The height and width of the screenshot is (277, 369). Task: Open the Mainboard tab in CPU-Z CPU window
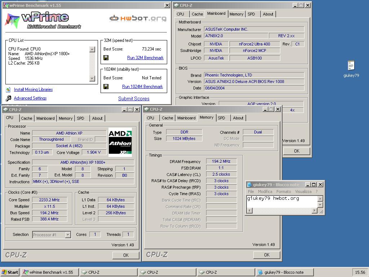[x=45, y=118]
